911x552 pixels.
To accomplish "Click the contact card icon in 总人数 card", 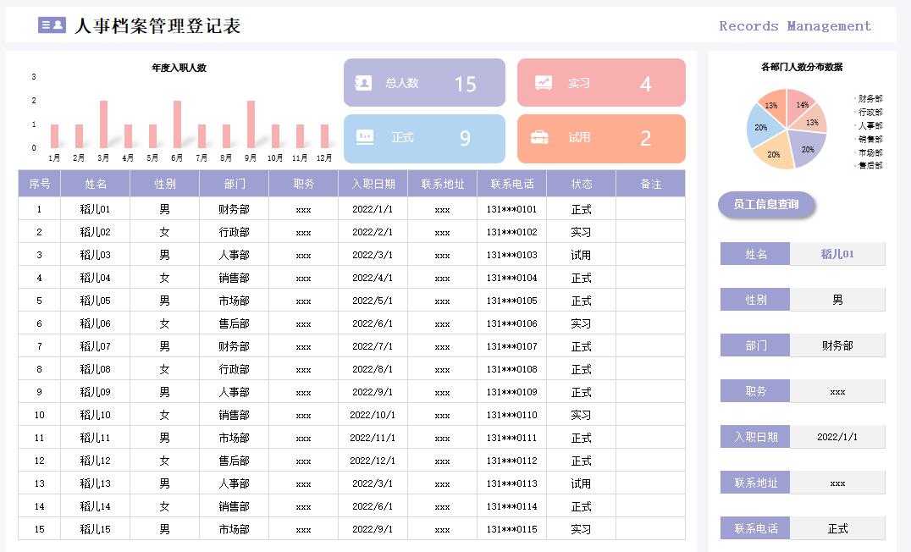I will (363, 83).
